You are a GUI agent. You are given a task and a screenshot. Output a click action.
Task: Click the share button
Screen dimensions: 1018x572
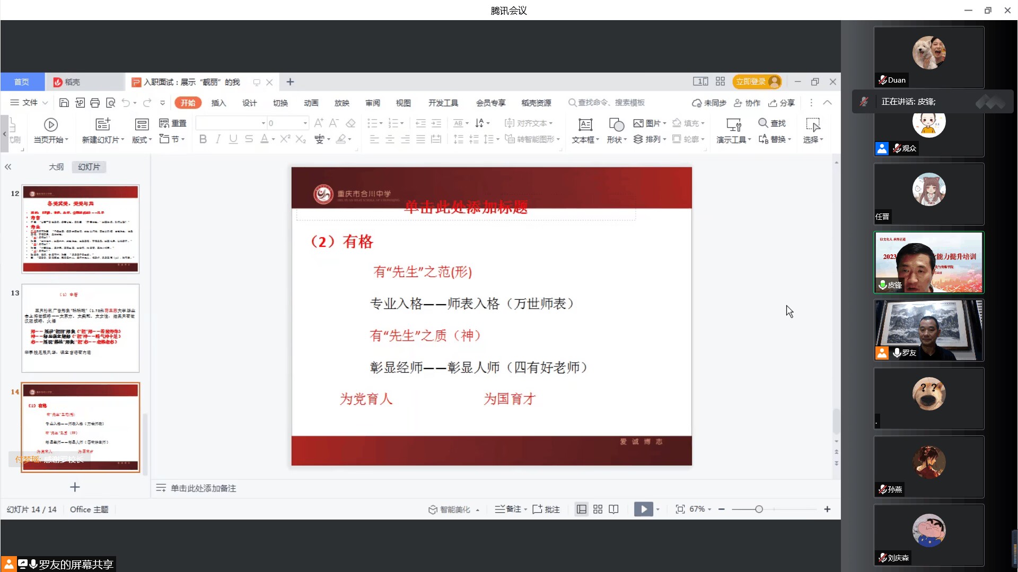coord(782,103)
